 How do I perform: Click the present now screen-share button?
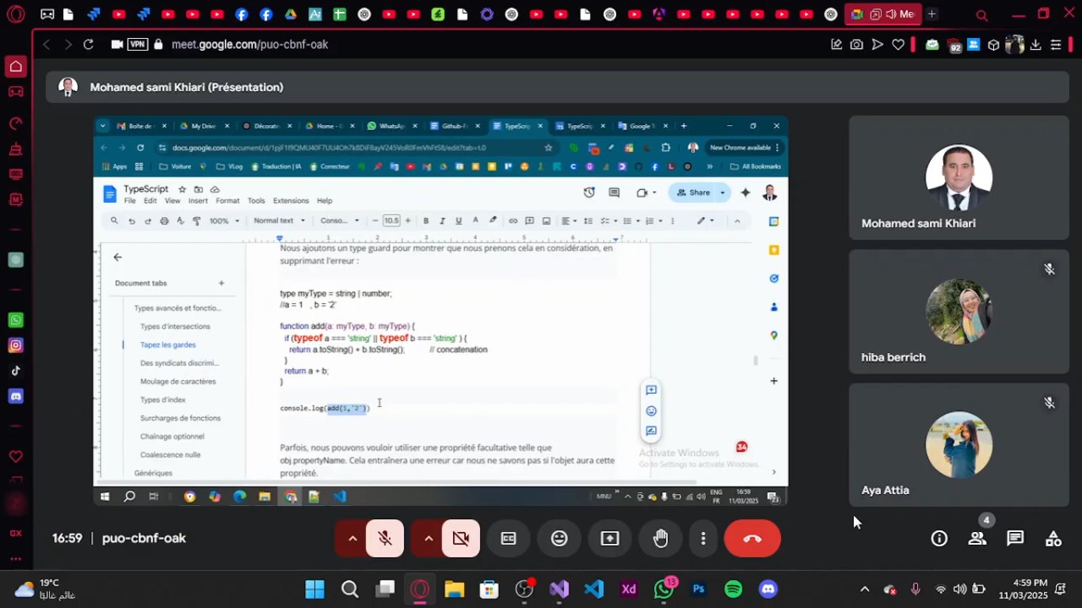(x=610, y=538)
